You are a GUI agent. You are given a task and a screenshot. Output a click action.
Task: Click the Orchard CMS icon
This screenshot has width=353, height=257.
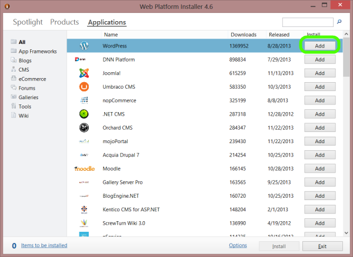(84, 127)
